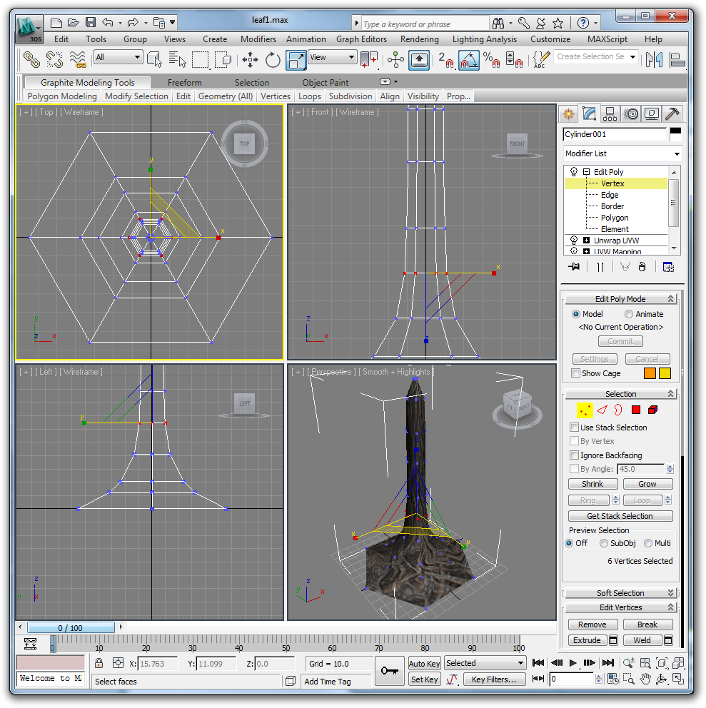Image resolution: width=706 pixels, height=708 pixels.
Task: Click the orange cage color swatch
Action: coord(650,373)
